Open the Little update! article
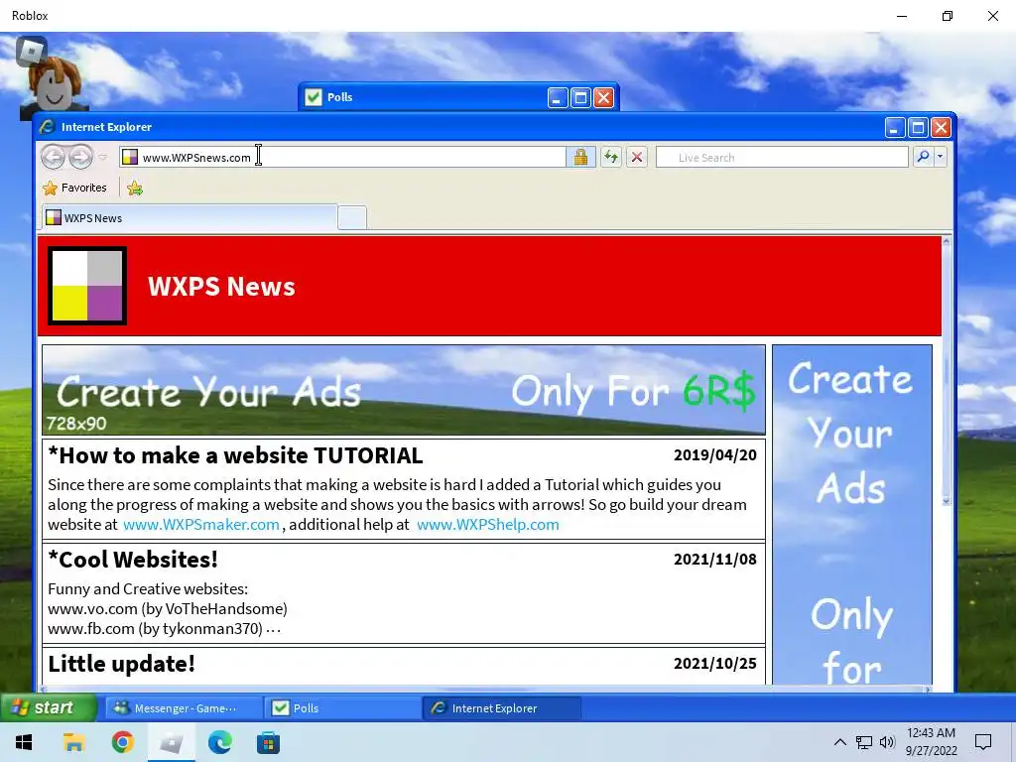This screenshot has height=762, width=1016. click(121, 664)
